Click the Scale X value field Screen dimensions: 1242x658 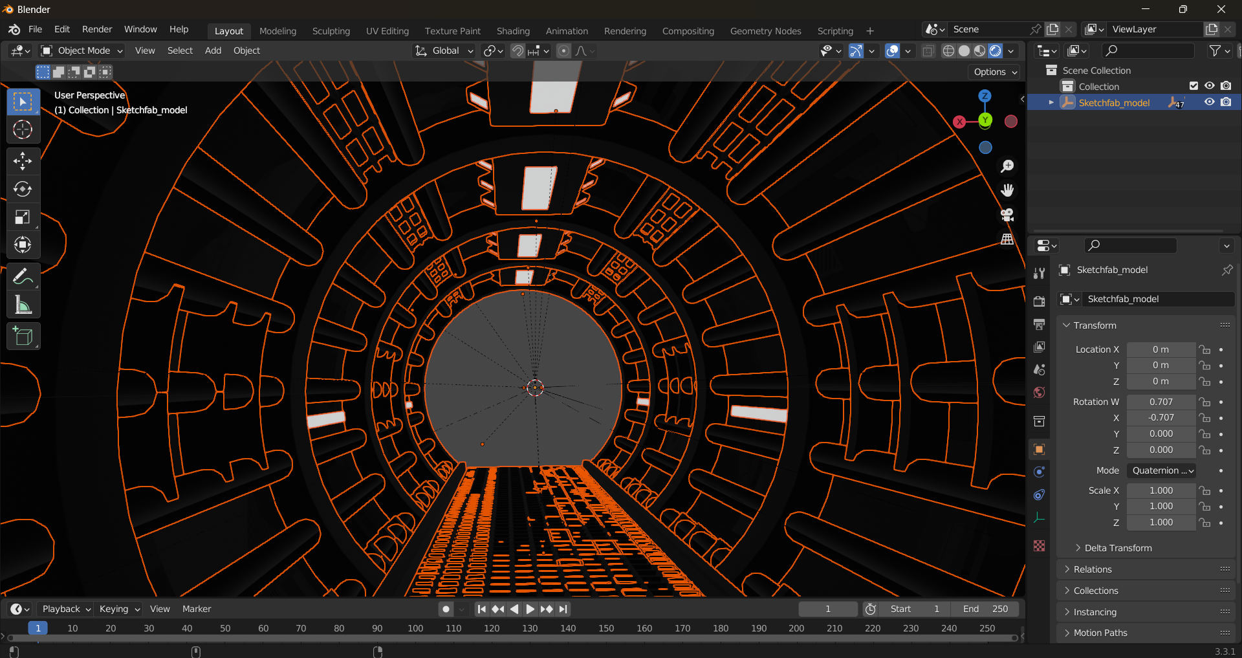coord(1161,490)
